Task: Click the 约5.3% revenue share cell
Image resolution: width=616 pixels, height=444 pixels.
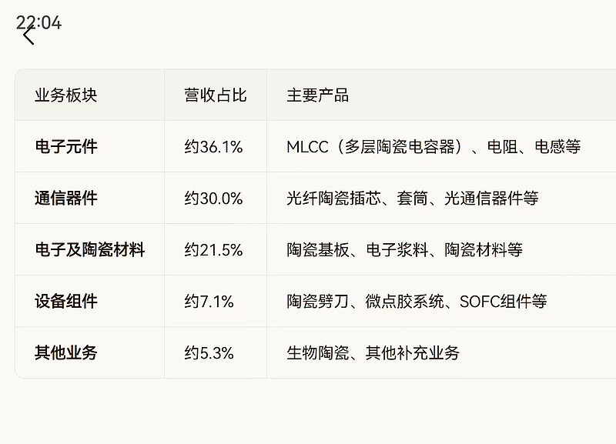Action: tap(209, 353)
